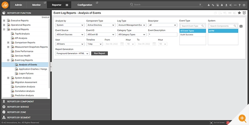Open the Descriptor dropdown
249x125 pixels.
pos(163,25)
